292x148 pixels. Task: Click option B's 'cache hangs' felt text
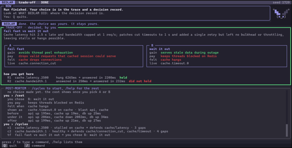(171, 60)
